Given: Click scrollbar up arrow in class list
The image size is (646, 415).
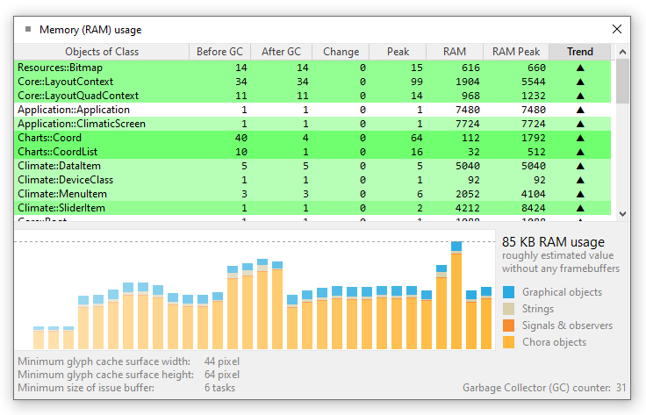Looking at the screenshot, I should point(622,52).
